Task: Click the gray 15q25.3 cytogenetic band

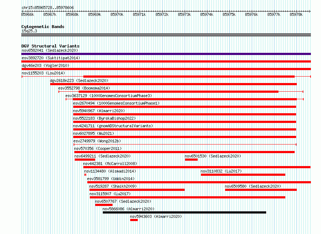Action: click(x=166, y=35)
